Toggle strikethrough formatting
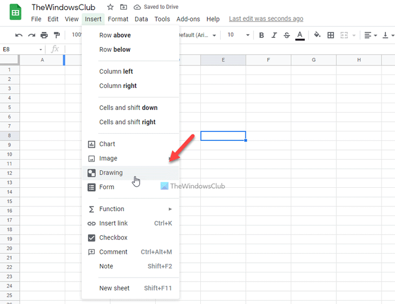The height and width of the screenshot is (304, 395). click(287, 36)
